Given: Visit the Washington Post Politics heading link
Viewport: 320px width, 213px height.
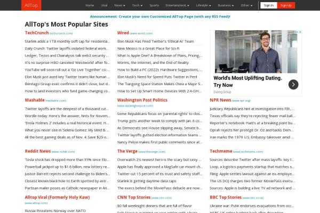Looking at the screenshot, I should click(x=142, y=100).
